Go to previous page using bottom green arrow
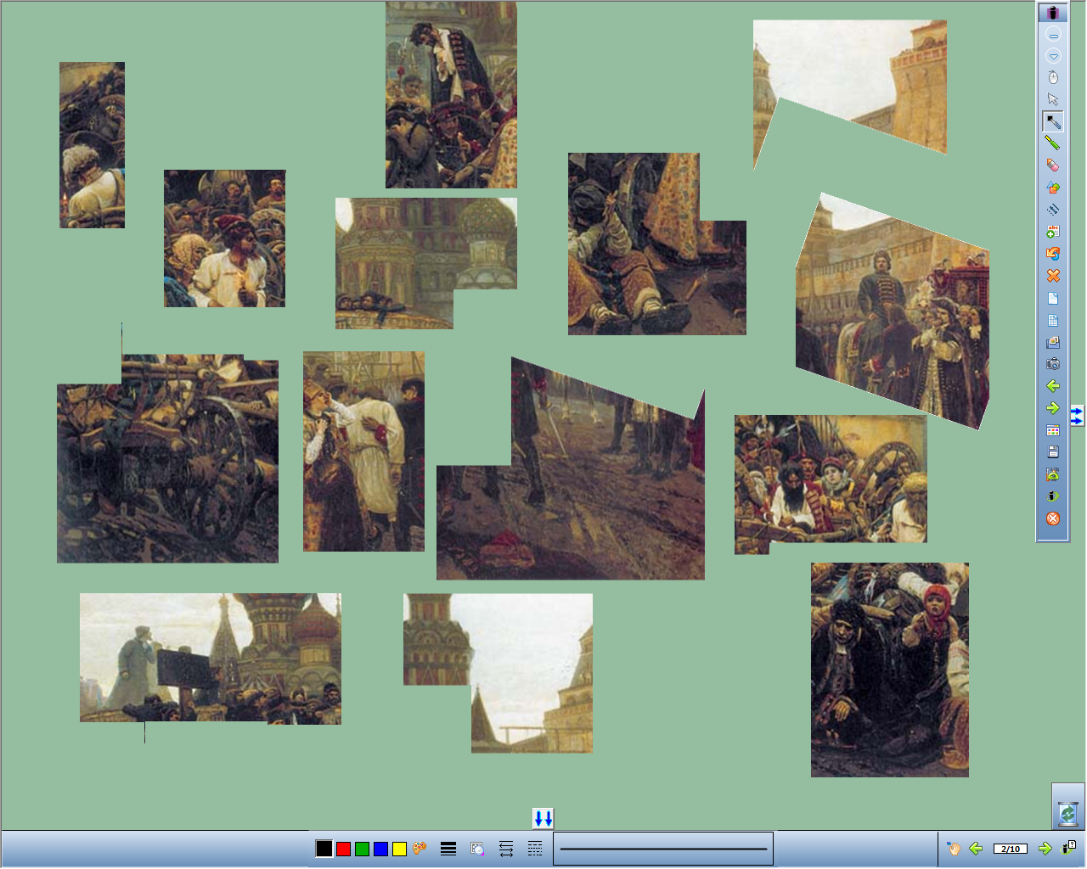 (x=977, y=848)
